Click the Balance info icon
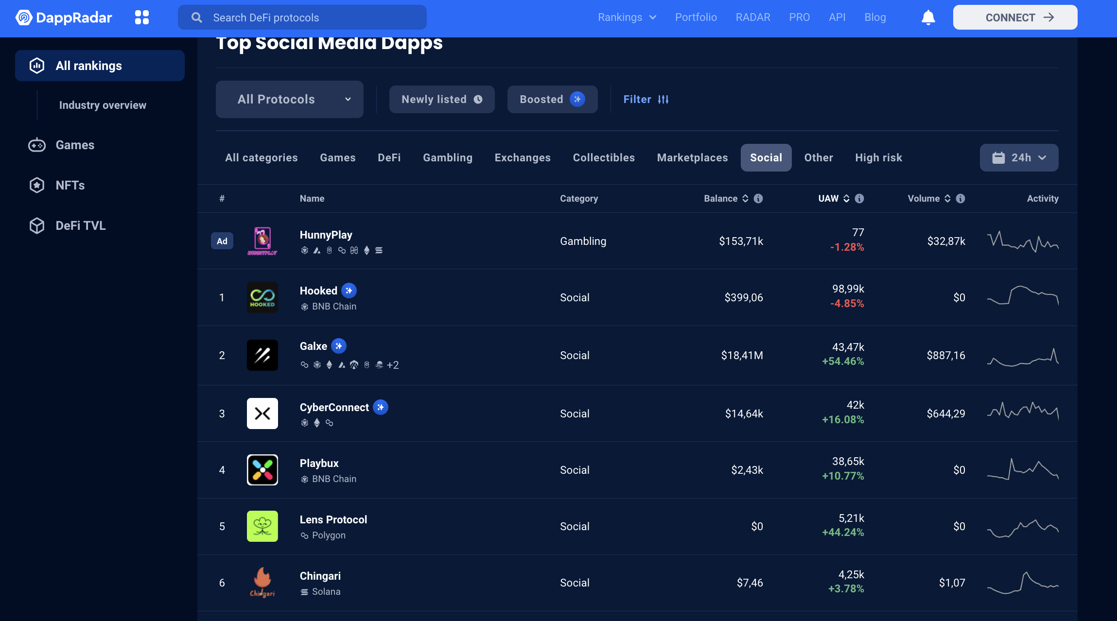Screen dimensions: 1117x621 point(758,198)
